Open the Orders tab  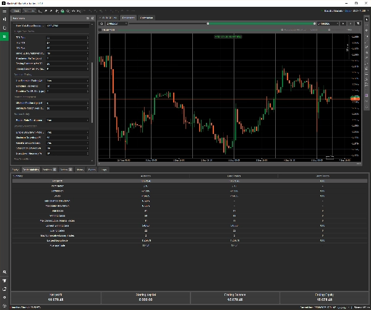pos(66,170)
